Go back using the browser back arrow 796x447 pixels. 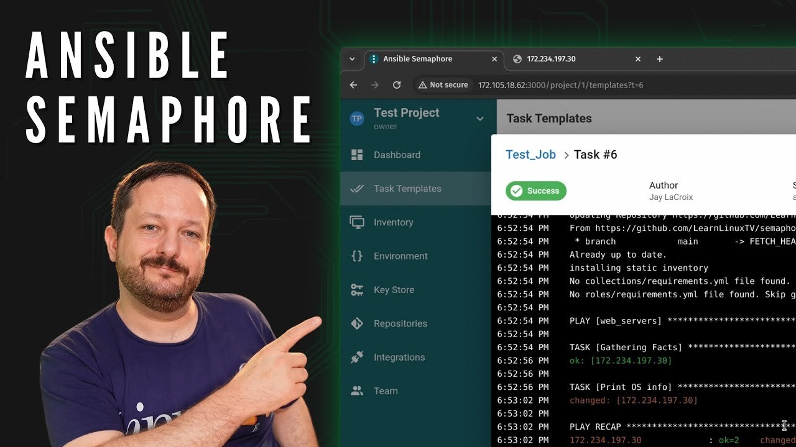click(354, 85)
